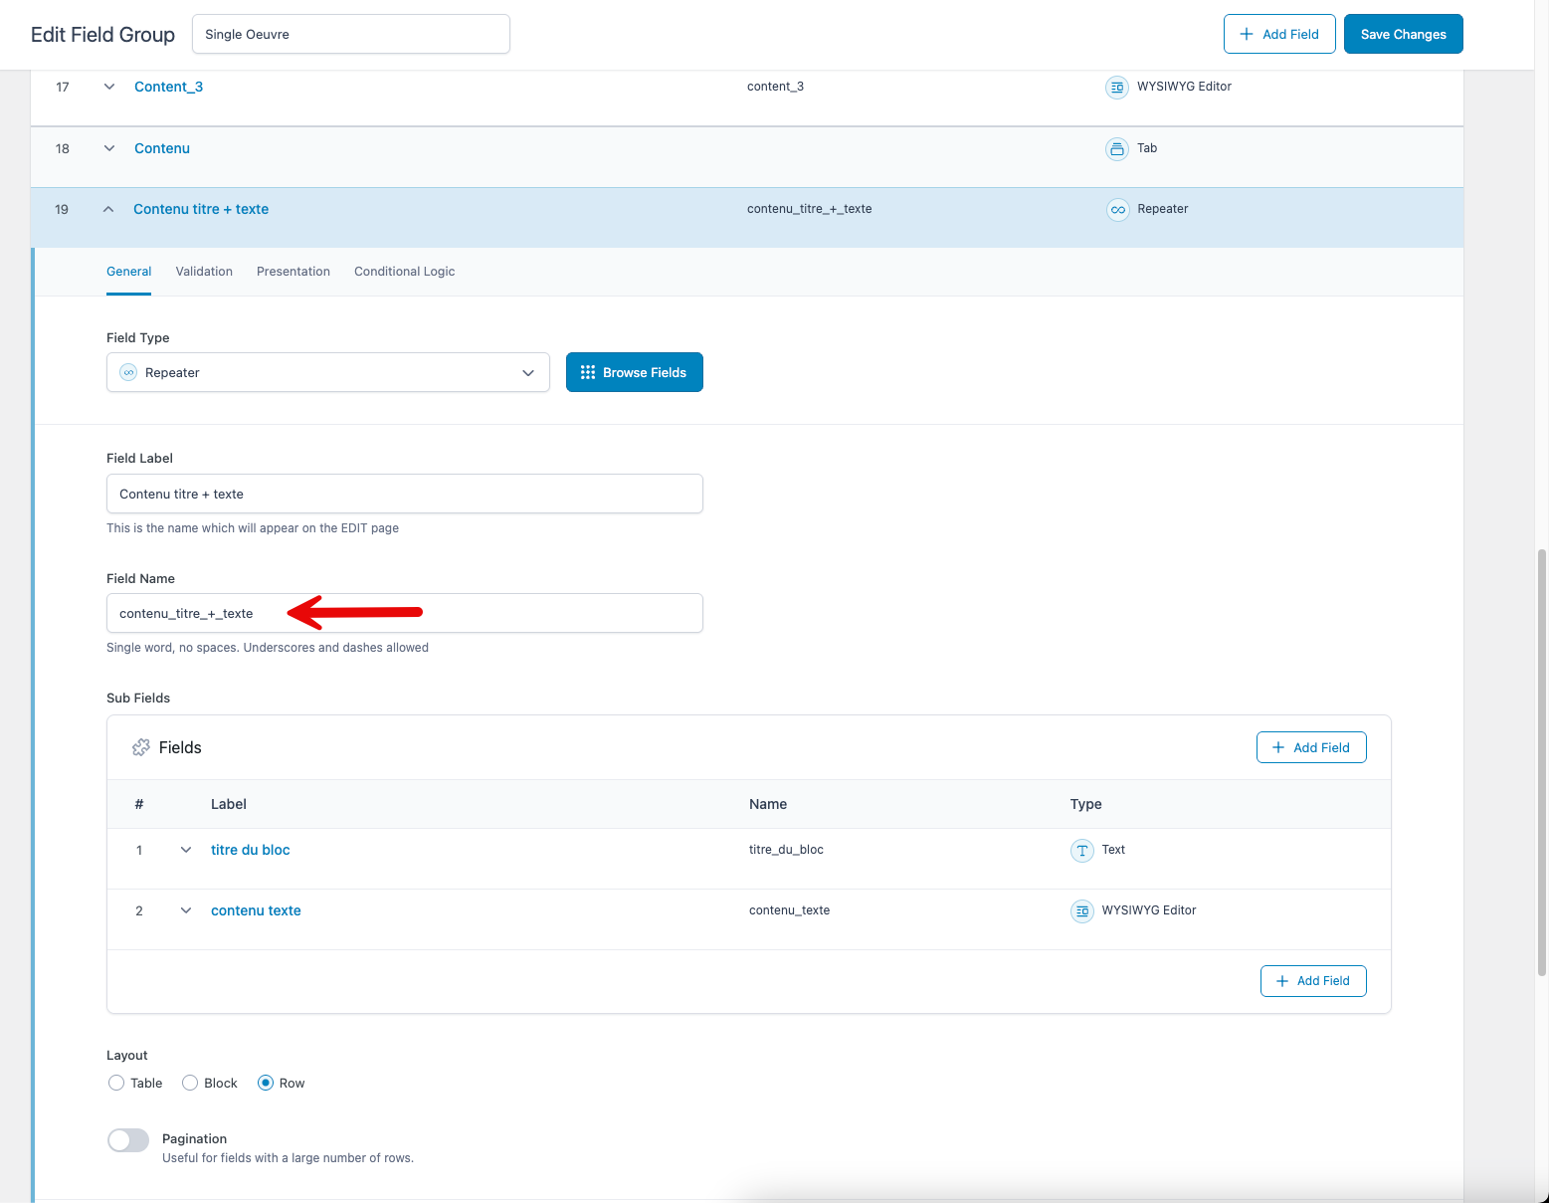Image resolution: width=1549 pixels, height=1203 pixels.
Task: Click the Tab type icon for Contenu
Action: tap(1117, 148)
